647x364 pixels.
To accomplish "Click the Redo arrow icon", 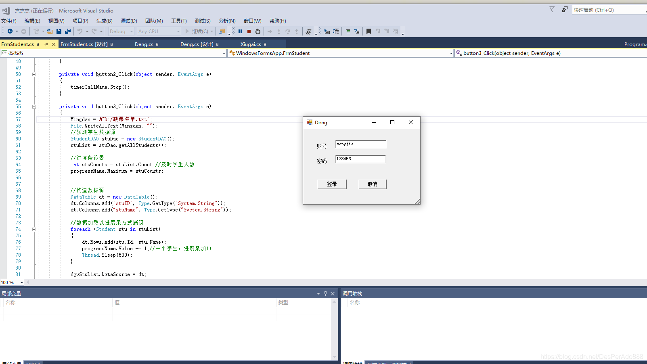I will click(x=94, y=31).
